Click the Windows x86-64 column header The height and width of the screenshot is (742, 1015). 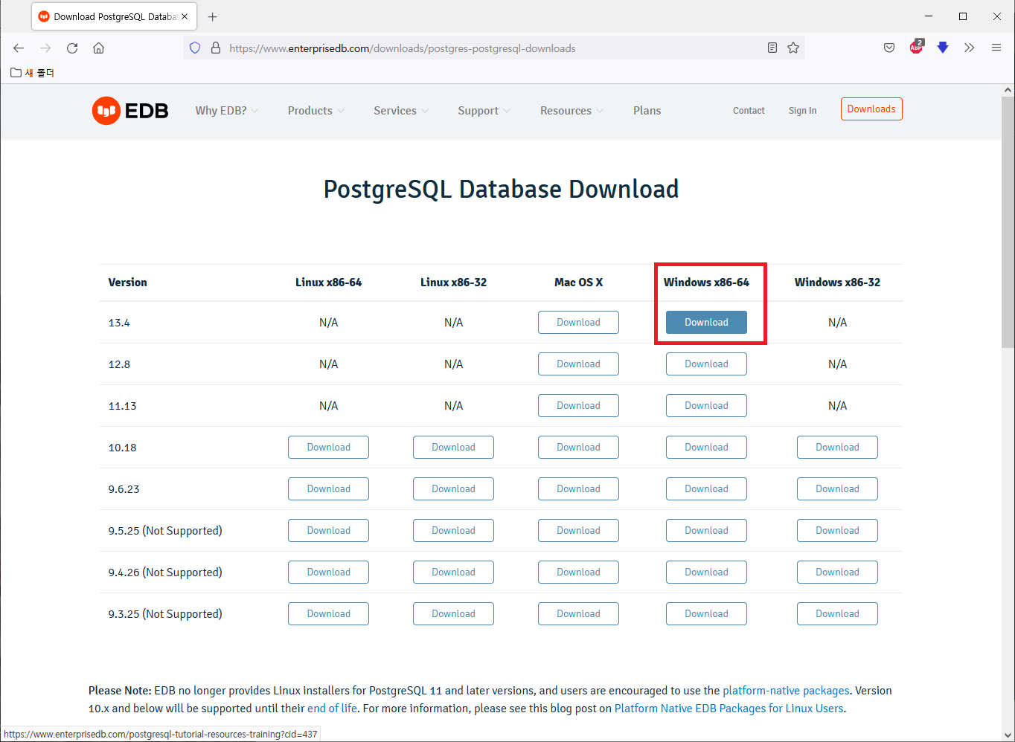point(706,283)
